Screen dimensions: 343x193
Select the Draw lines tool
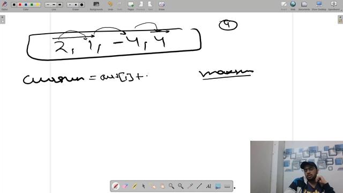pyautogui.click(x=199, y=186)
